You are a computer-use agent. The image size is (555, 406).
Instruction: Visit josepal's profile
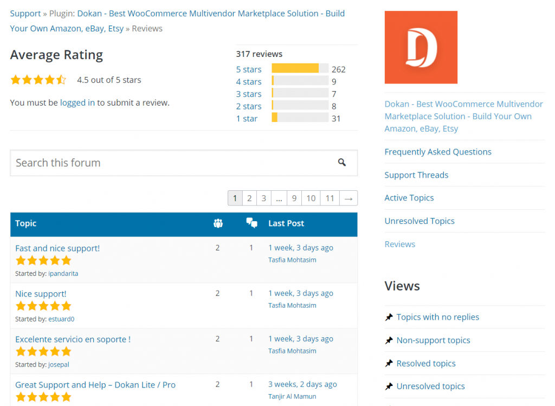pyautogui.click(x=59, y=365)
